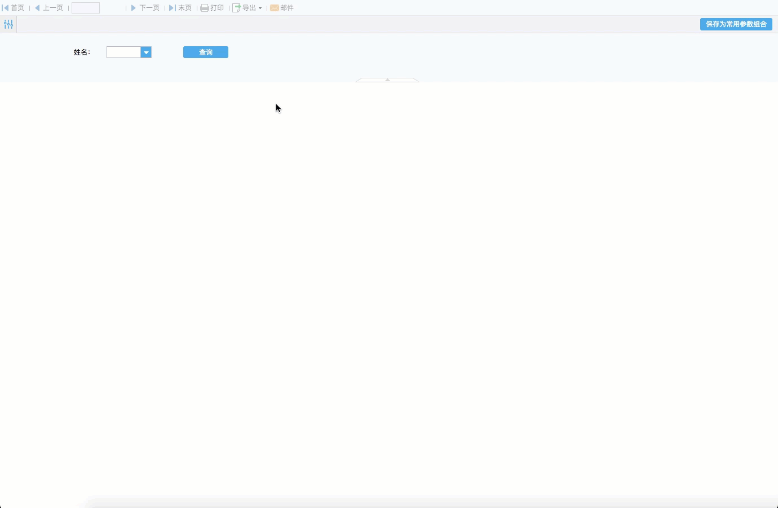Click the page number input field
This screenshot has width=778, height=508.
(86, 8)
